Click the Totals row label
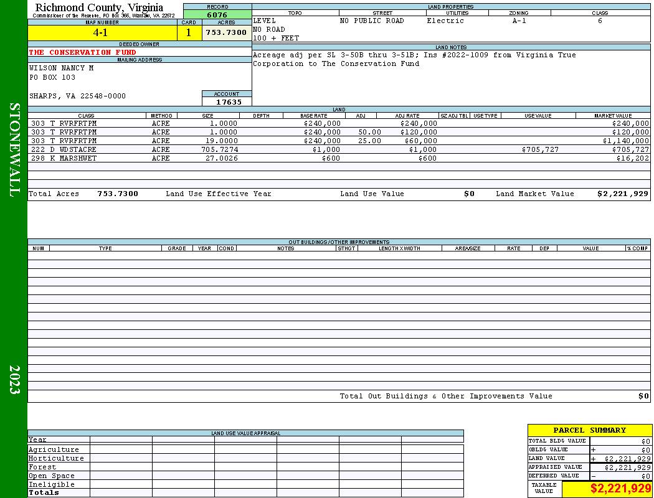The width and height of the screenshot is (654, 498). pos(44,492)
